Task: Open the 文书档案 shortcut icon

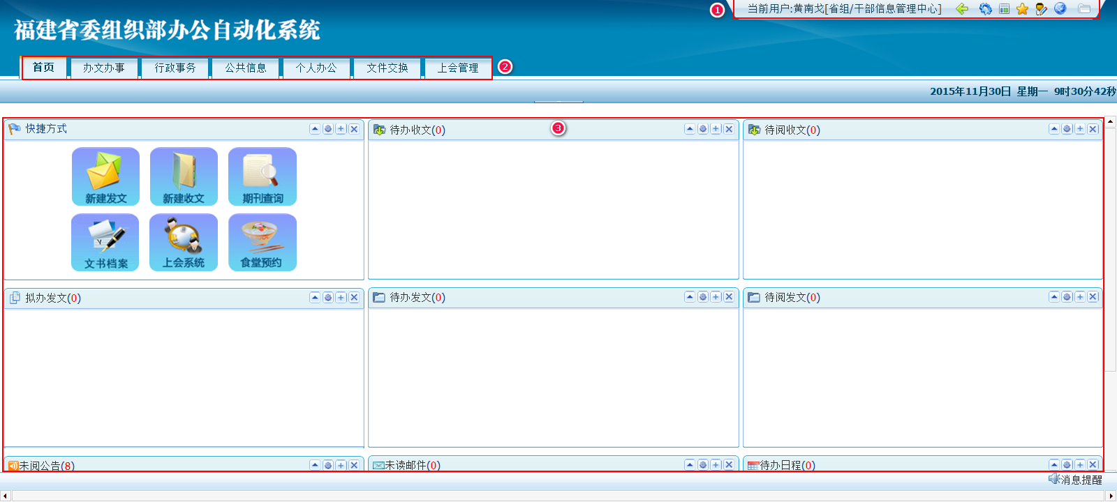Action: 105,242
